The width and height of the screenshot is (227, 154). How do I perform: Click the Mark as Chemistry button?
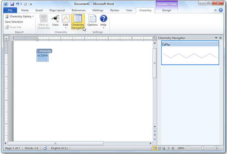(43, 22)
